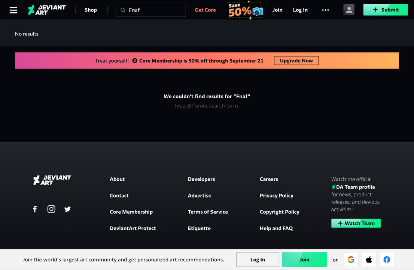Click Join in the header
414x270 pixels.
(x=277, y=10)
